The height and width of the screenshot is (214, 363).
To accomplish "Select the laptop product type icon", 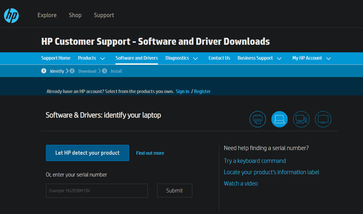I will click(280, 119).
